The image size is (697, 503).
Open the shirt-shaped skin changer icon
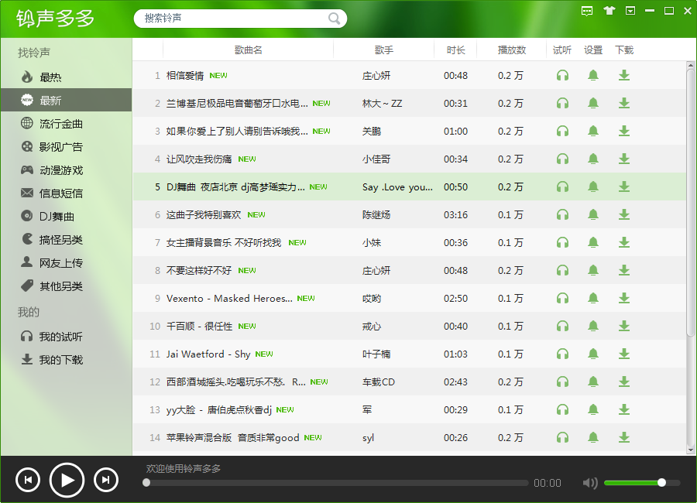[x=608, y=11]
